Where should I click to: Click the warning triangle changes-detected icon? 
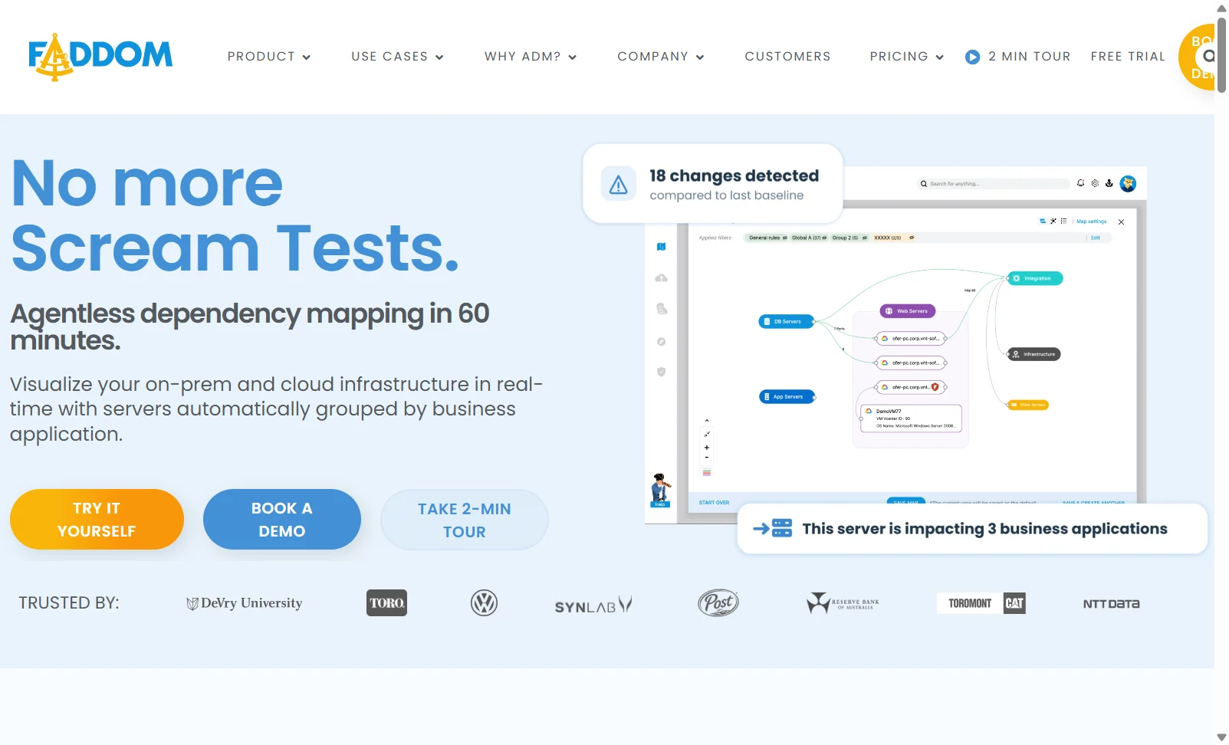click(x=618, y=184)
